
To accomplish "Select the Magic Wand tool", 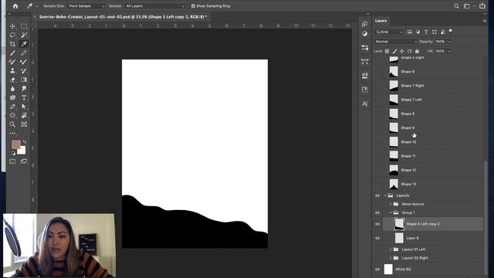I will [x=24, y=35].
